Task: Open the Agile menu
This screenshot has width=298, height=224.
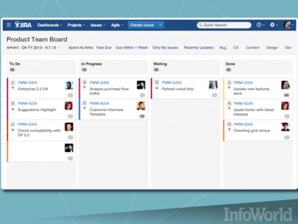Action: coord(117,25)
